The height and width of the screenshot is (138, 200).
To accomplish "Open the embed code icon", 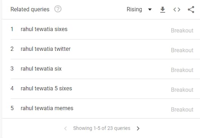I will [177, 9].
